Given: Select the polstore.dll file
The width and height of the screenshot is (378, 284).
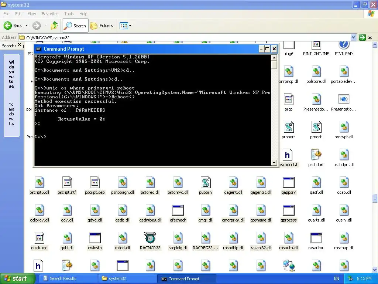Looking at the screenshot, I should [x=316, y=74].
